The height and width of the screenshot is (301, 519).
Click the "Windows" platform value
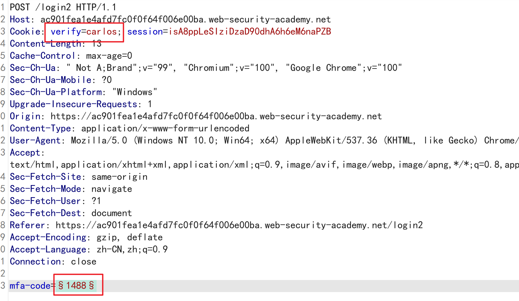point(135,92)
